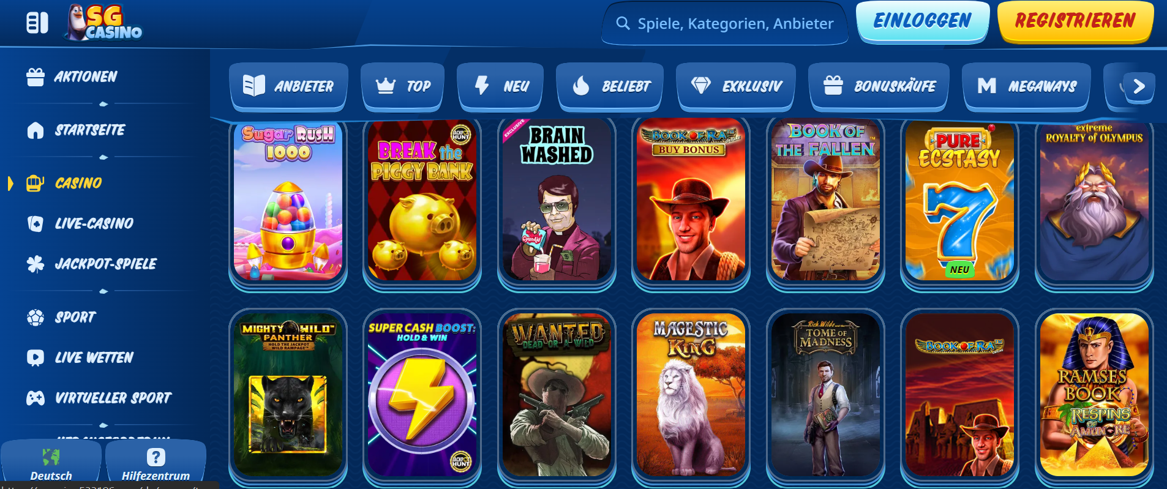Screen dimensions: 1167x489
Task: Open Jackpot-Spiele clover icon entry
Action: click(x=36, y=264)
